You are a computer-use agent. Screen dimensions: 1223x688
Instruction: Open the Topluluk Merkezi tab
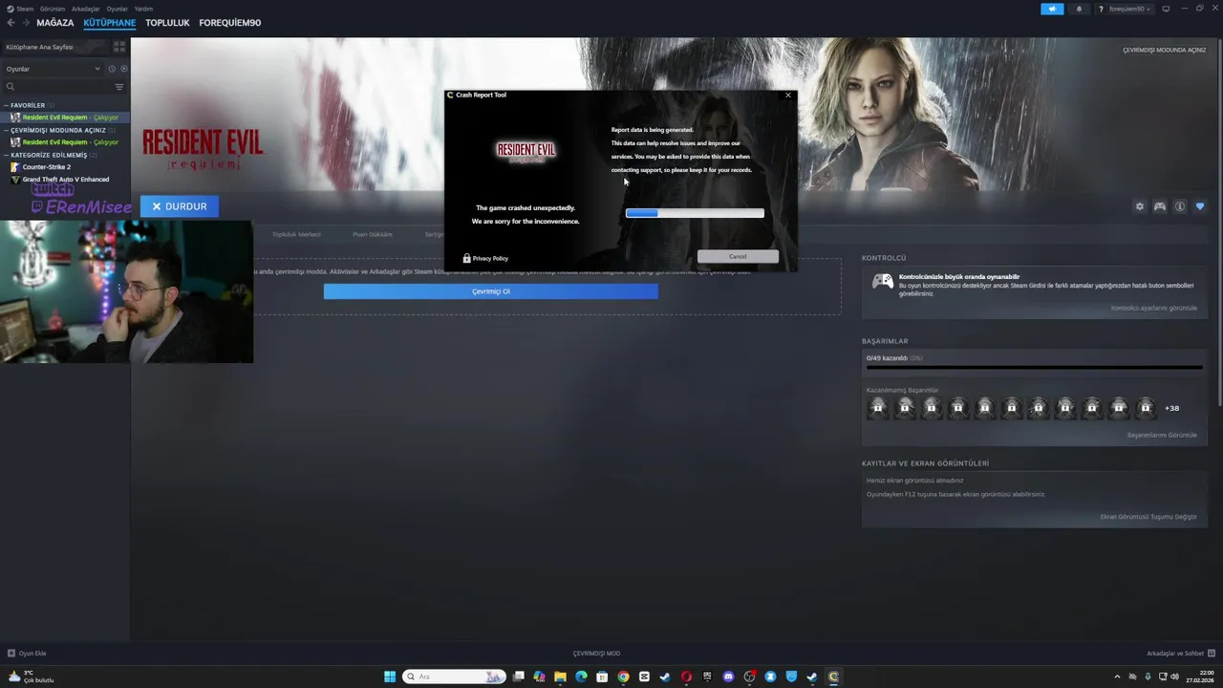tap(296, 234)
